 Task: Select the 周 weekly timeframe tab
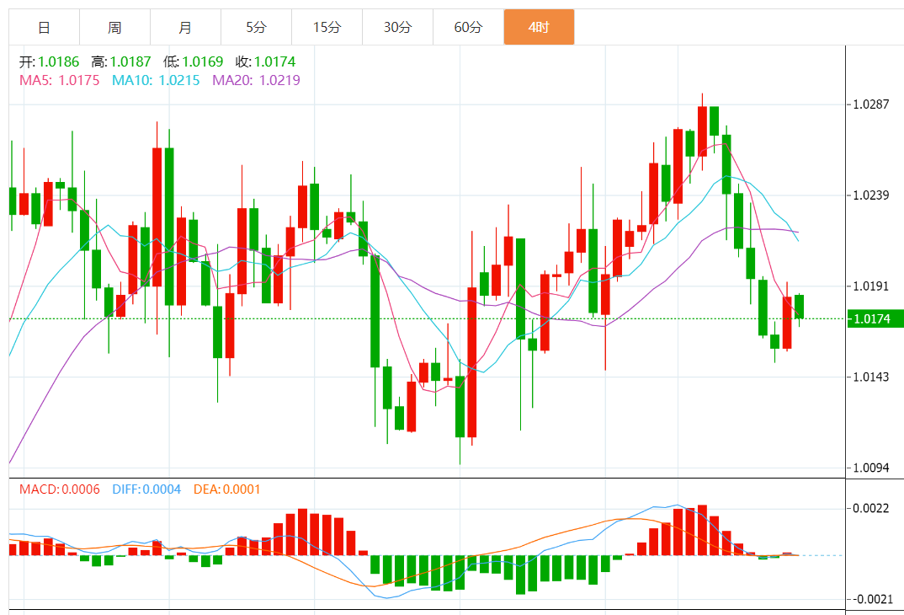114,27
